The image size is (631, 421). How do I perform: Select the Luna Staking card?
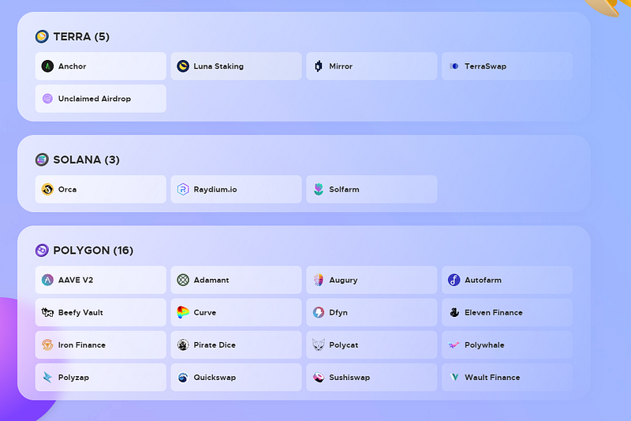(236, 66)
